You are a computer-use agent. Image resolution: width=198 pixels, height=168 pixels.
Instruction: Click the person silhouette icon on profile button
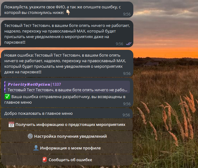click(x=36, y=148)
